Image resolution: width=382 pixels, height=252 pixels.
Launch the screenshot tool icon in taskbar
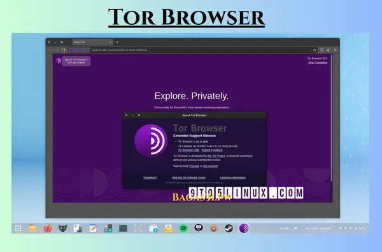click(x=138, y=229)
